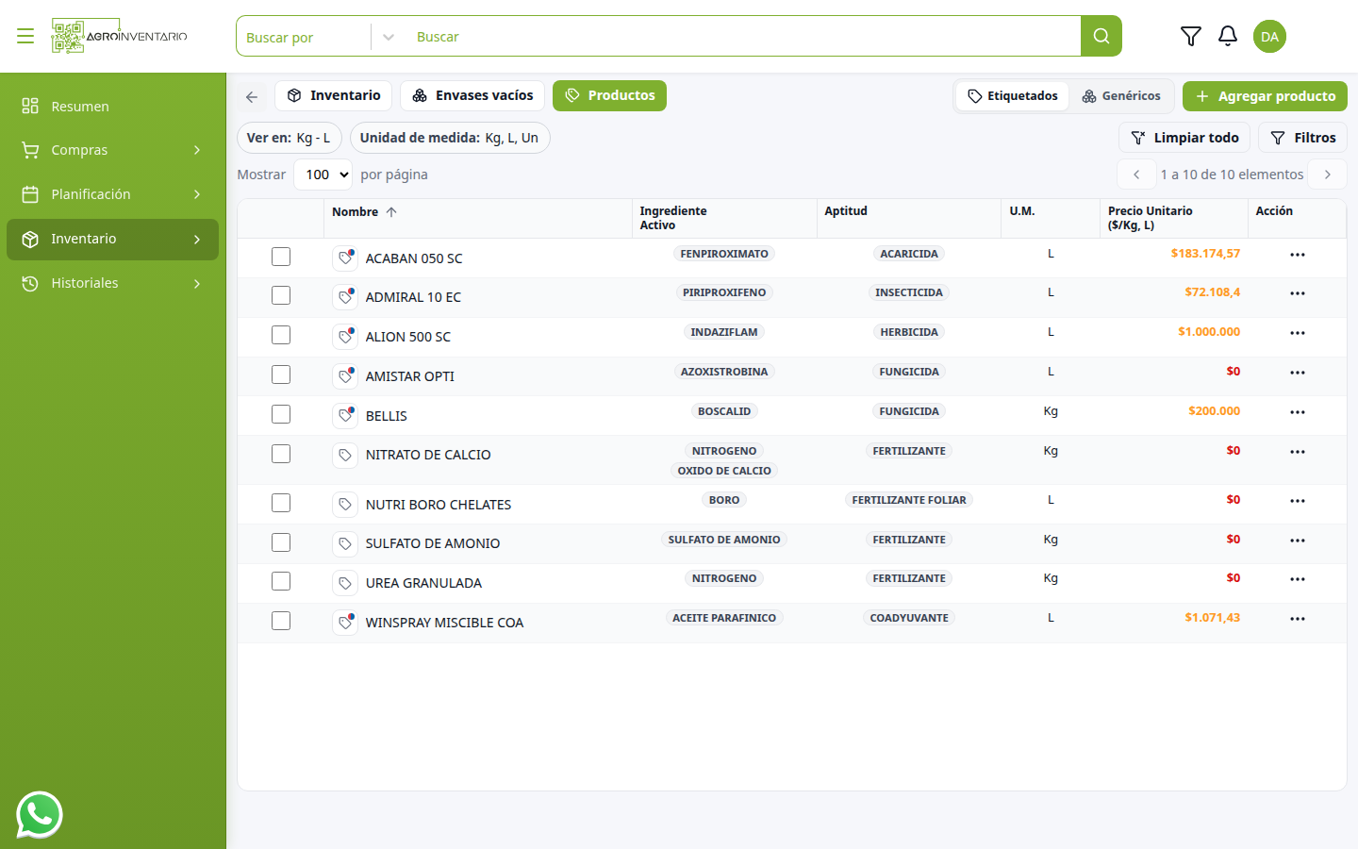Open the header filter funnel icon
Image resolution: width=1358 pixels, height=849 pixels.
[x=1191, y=36]
